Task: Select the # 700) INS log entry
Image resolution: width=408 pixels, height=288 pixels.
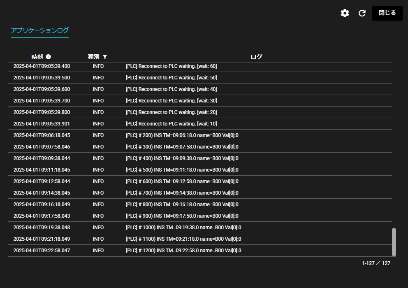Action: 182,193
